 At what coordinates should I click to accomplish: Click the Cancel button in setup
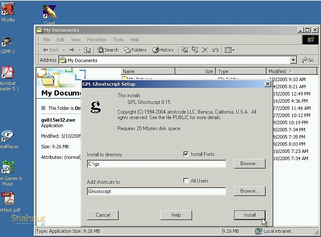point(103,215)
